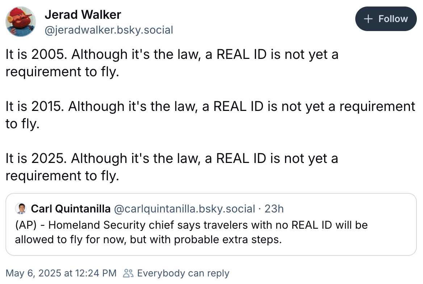Open Jerad Walker's profile via his display name
The image size is (423, 284).
pos(82,14)
